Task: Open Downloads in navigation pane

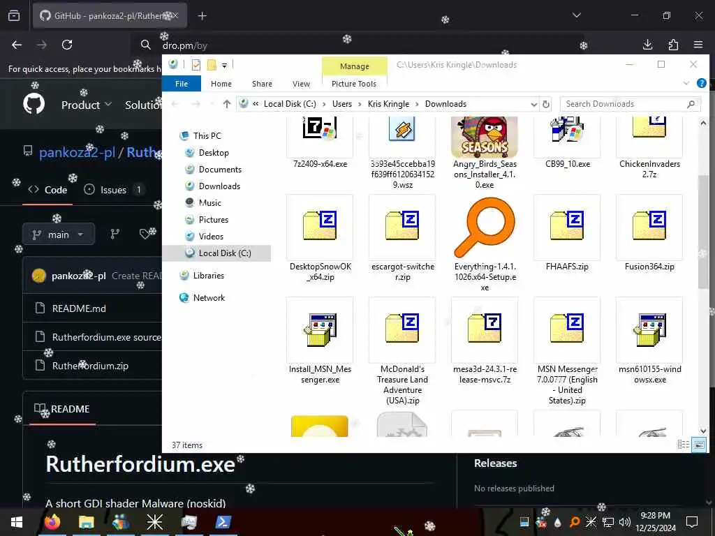Action: (x=212, y=186)
